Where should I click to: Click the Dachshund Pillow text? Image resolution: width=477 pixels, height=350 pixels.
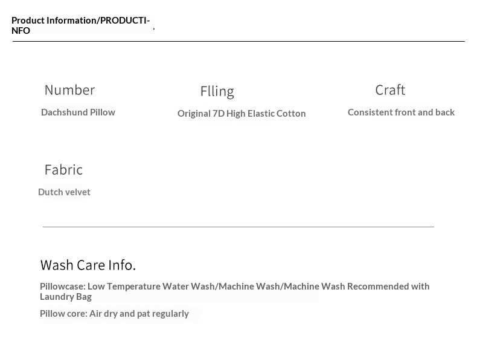[78, 112]
